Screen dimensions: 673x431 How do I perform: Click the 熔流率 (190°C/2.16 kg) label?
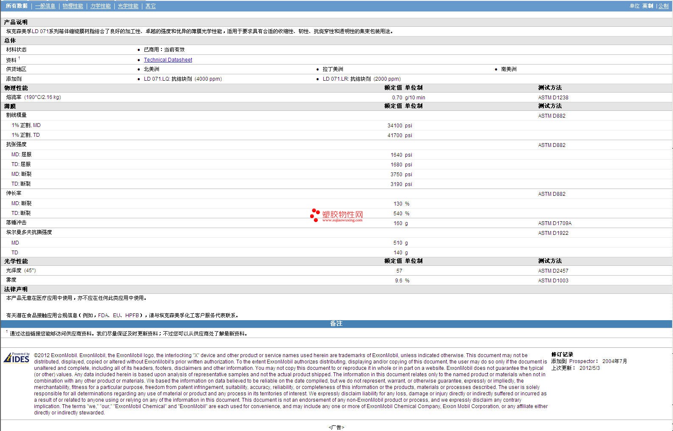[x=33, y=97]
